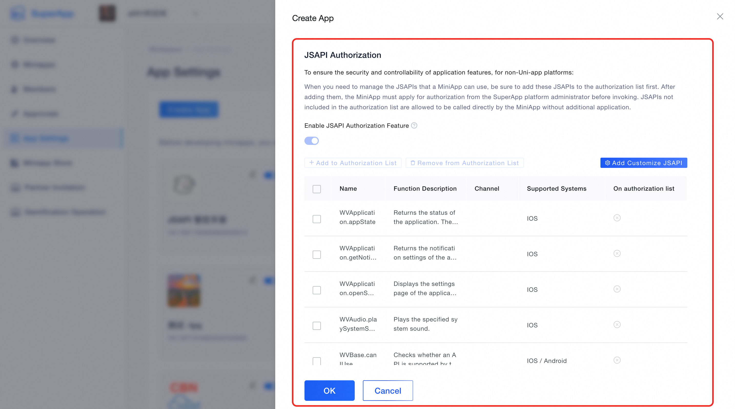Click authorization status icon for WVBase.canIUse row
Image resolution: width=735 pixels, height=409 pixels.
617,360
